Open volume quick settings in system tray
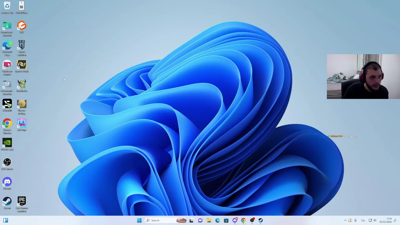This screenshot has height=225, width=400. click(375, 220)
